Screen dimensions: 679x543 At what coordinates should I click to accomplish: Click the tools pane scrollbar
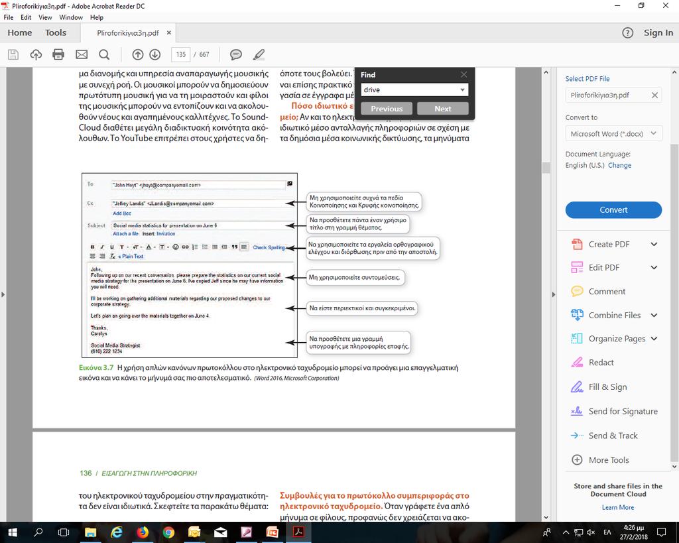674,303
